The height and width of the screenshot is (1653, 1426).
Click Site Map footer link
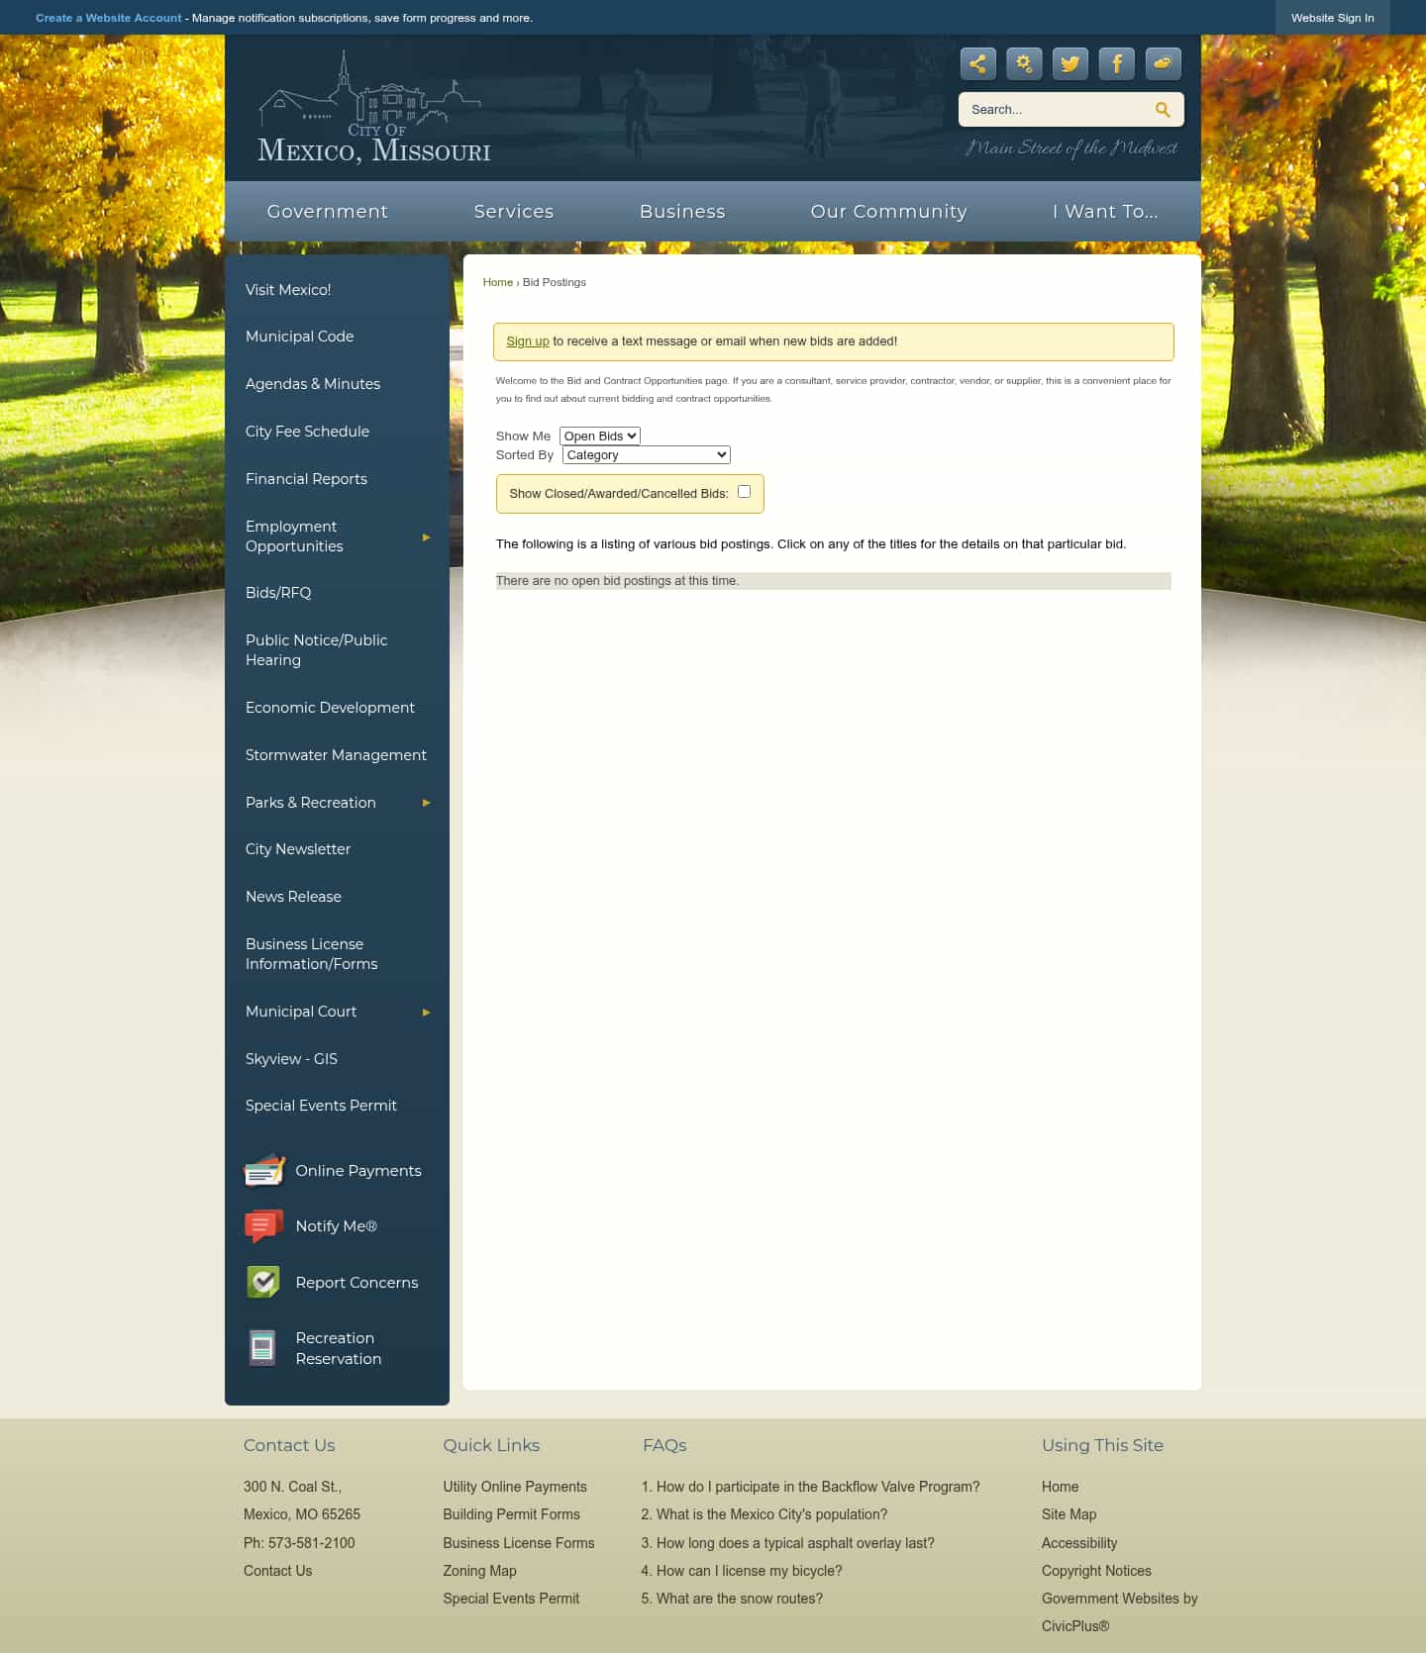(x=1069, y=1514)
